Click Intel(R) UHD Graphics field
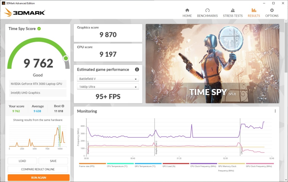This screenshot has height=182, width=288. coord(37,93)
